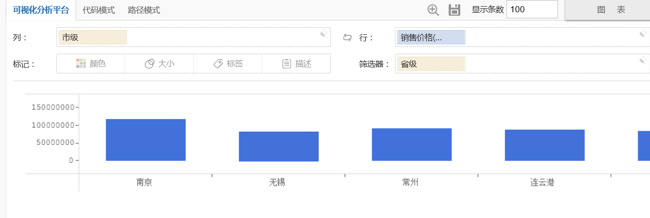Clear the 列 shelf with eraser icon
Screen dimensions: 650x218
(323, 33)
